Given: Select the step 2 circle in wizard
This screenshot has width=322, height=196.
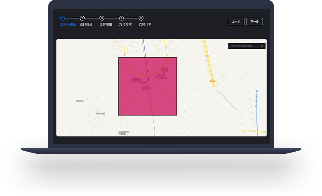Looking at the screenshot, I should pos(82,18).
